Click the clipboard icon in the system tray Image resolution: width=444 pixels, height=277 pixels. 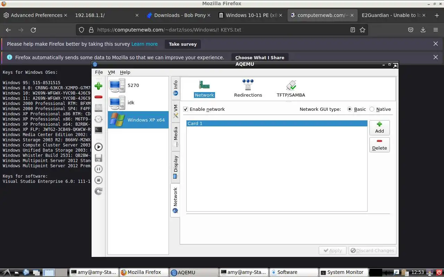[x=404, y=272]
